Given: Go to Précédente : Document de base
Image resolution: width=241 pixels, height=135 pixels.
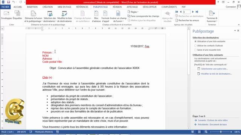Looking at the screenshot, I should (212, 124).
